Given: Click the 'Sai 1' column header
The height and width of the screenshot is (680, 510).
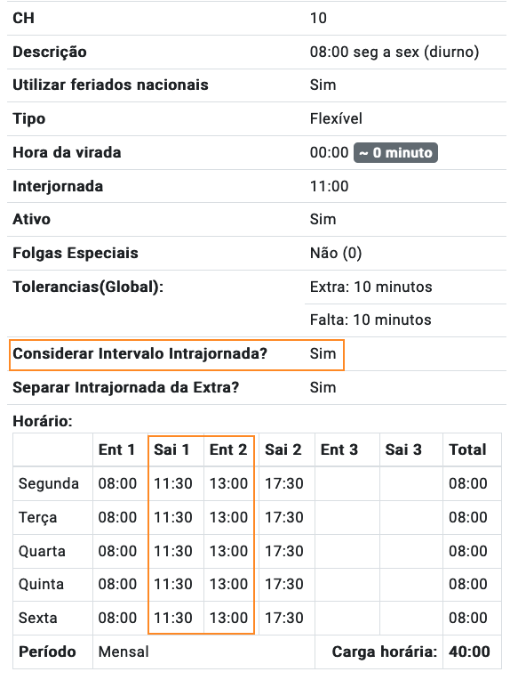Looking at the screenshot, I should tap(171, 449).
